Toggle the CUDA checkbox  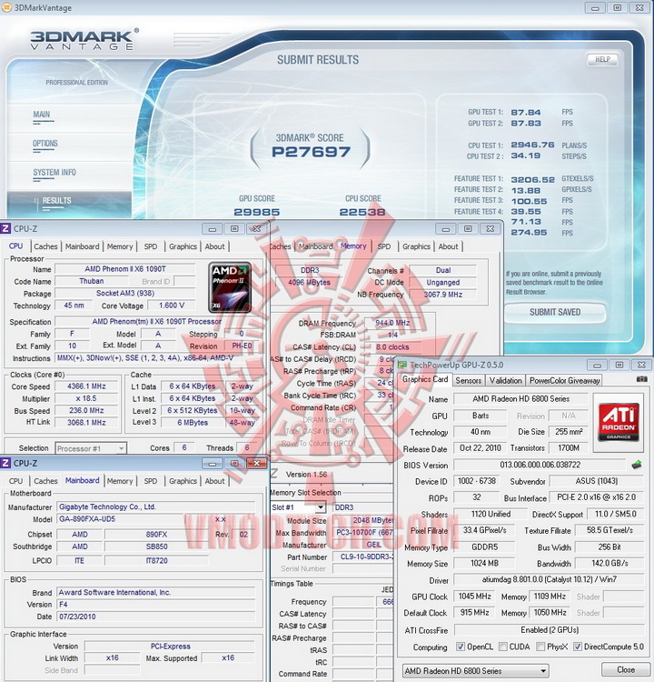point(503,647)
